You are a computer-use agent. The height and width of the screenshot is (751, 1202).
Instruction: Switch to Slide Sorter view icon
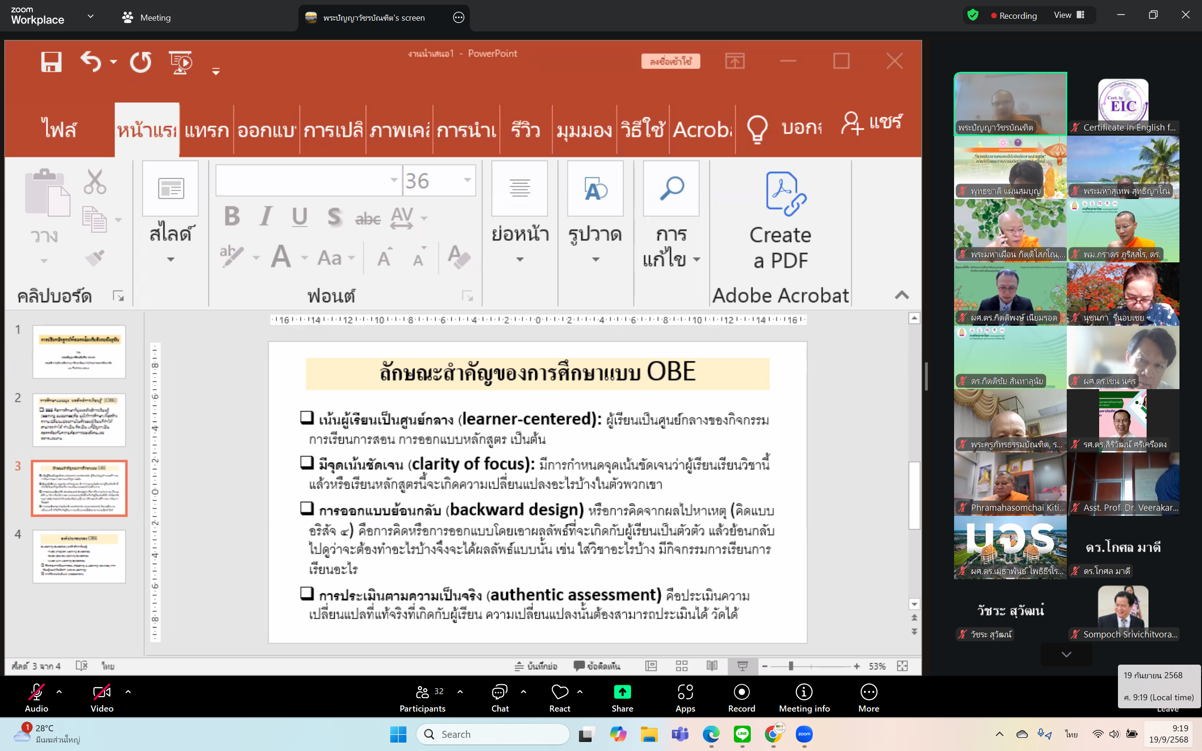click(x=681, y=666)
